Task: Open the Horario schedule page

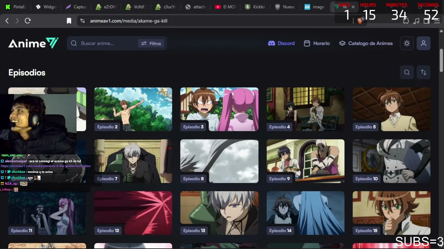Action: pyautogui.click(x=317, y=43)
